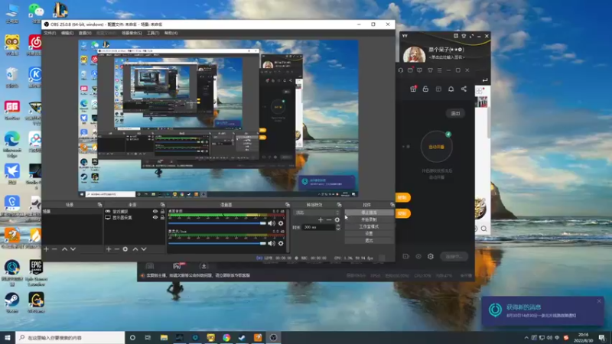
Task: Show hidden system tray icons chevron
Action: (526, 338)
